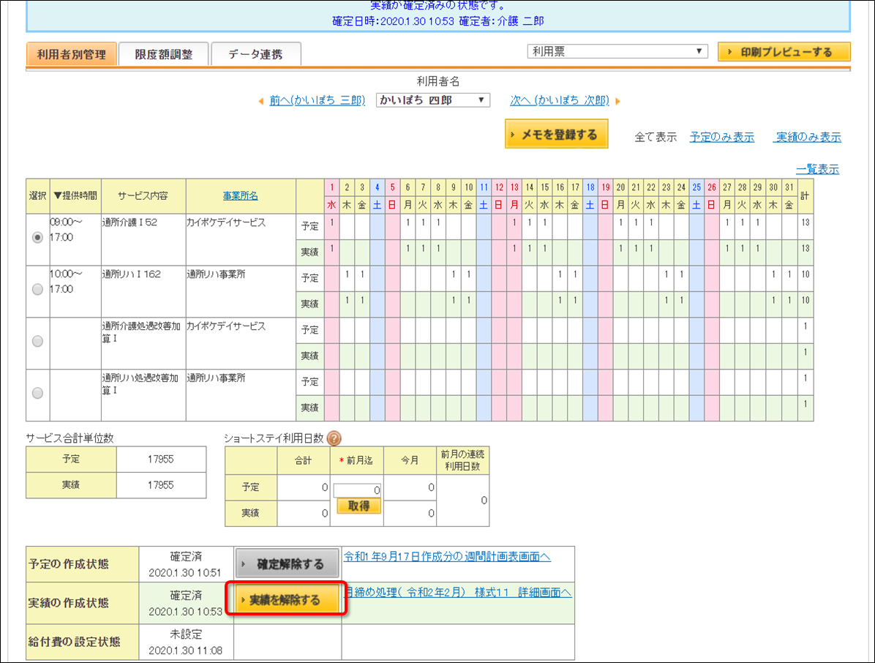Click the 前月迄 input field
875x663 pixels.
pyautogui.click(x=357, y=490)
